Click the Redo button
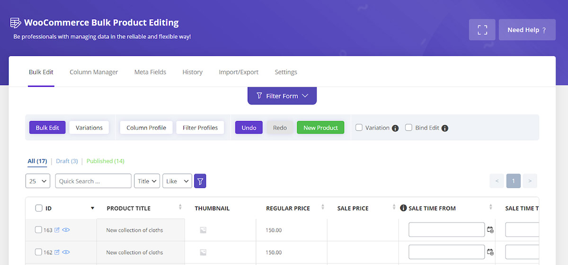 (280, 128)
